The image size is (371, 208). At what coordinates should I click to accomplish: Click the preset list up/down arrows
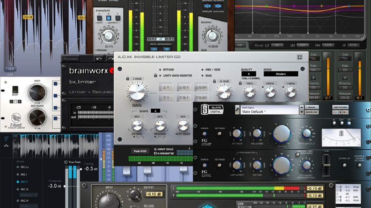[x=301, y=110]
